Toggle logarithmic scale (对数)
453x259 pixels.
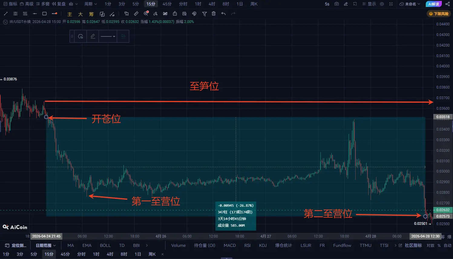(x=430, y=245)
